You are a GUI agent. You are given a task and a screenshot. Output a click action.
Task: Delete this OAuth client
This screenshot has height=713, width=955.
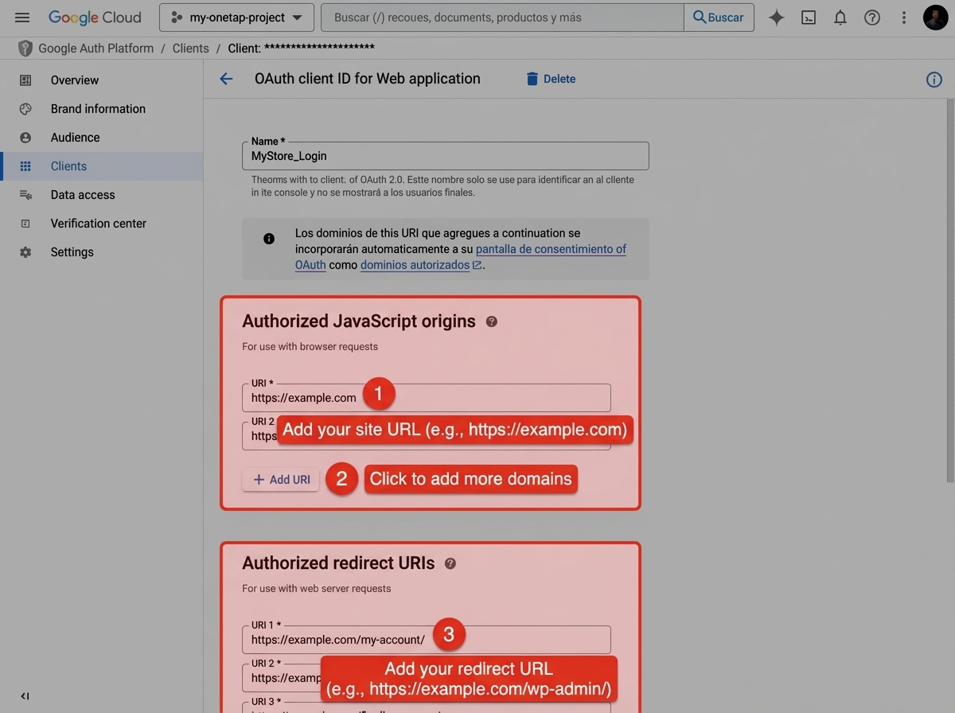click(x=551, y=79)
